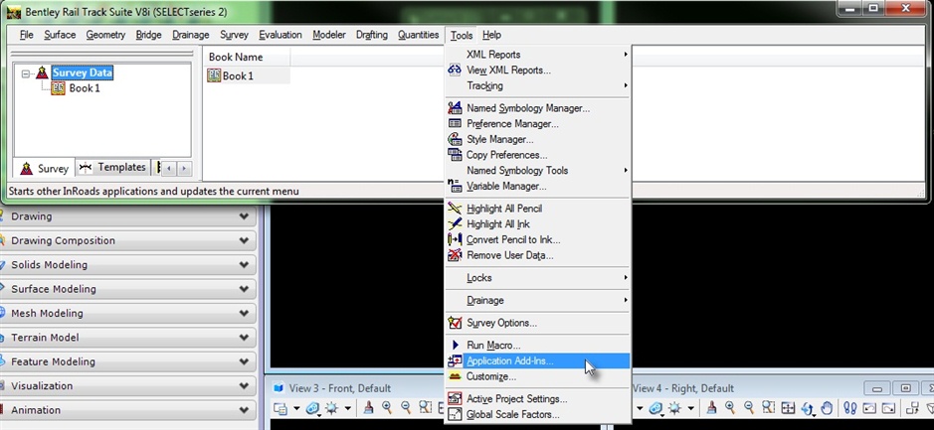Screen dimensions: 934x430
Task: Click the Application Add-Ins icon
Action: pyautogui.click(x=455, y=360)
